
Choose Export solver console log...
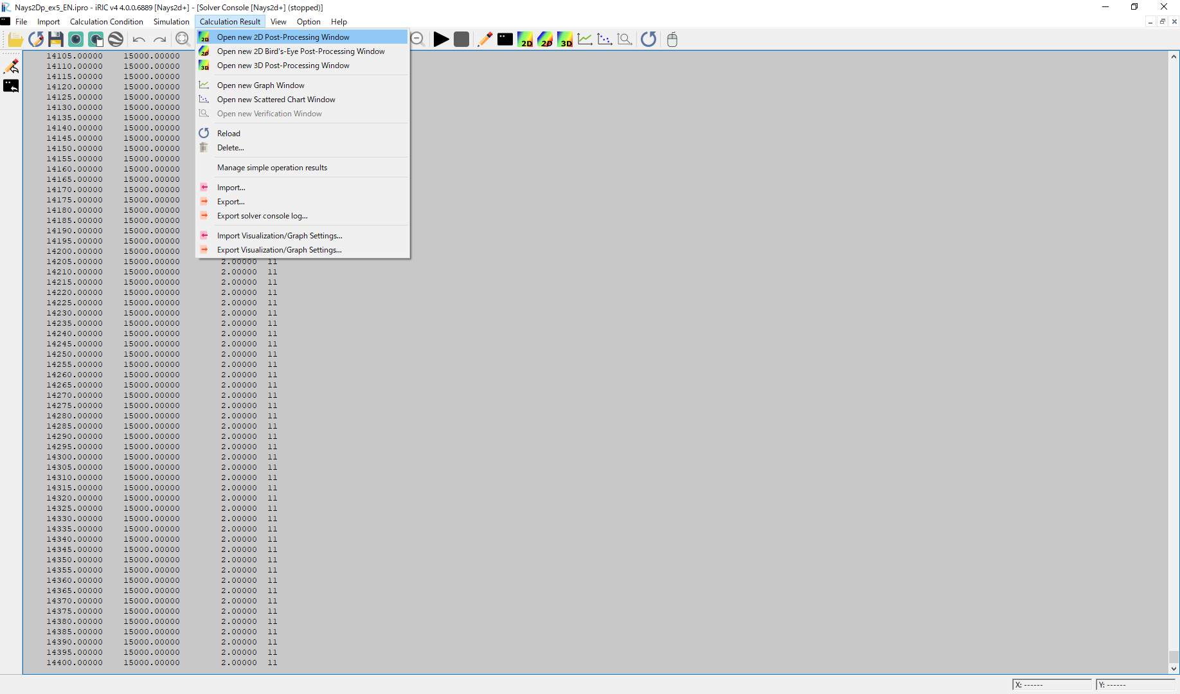pos(302,216)
